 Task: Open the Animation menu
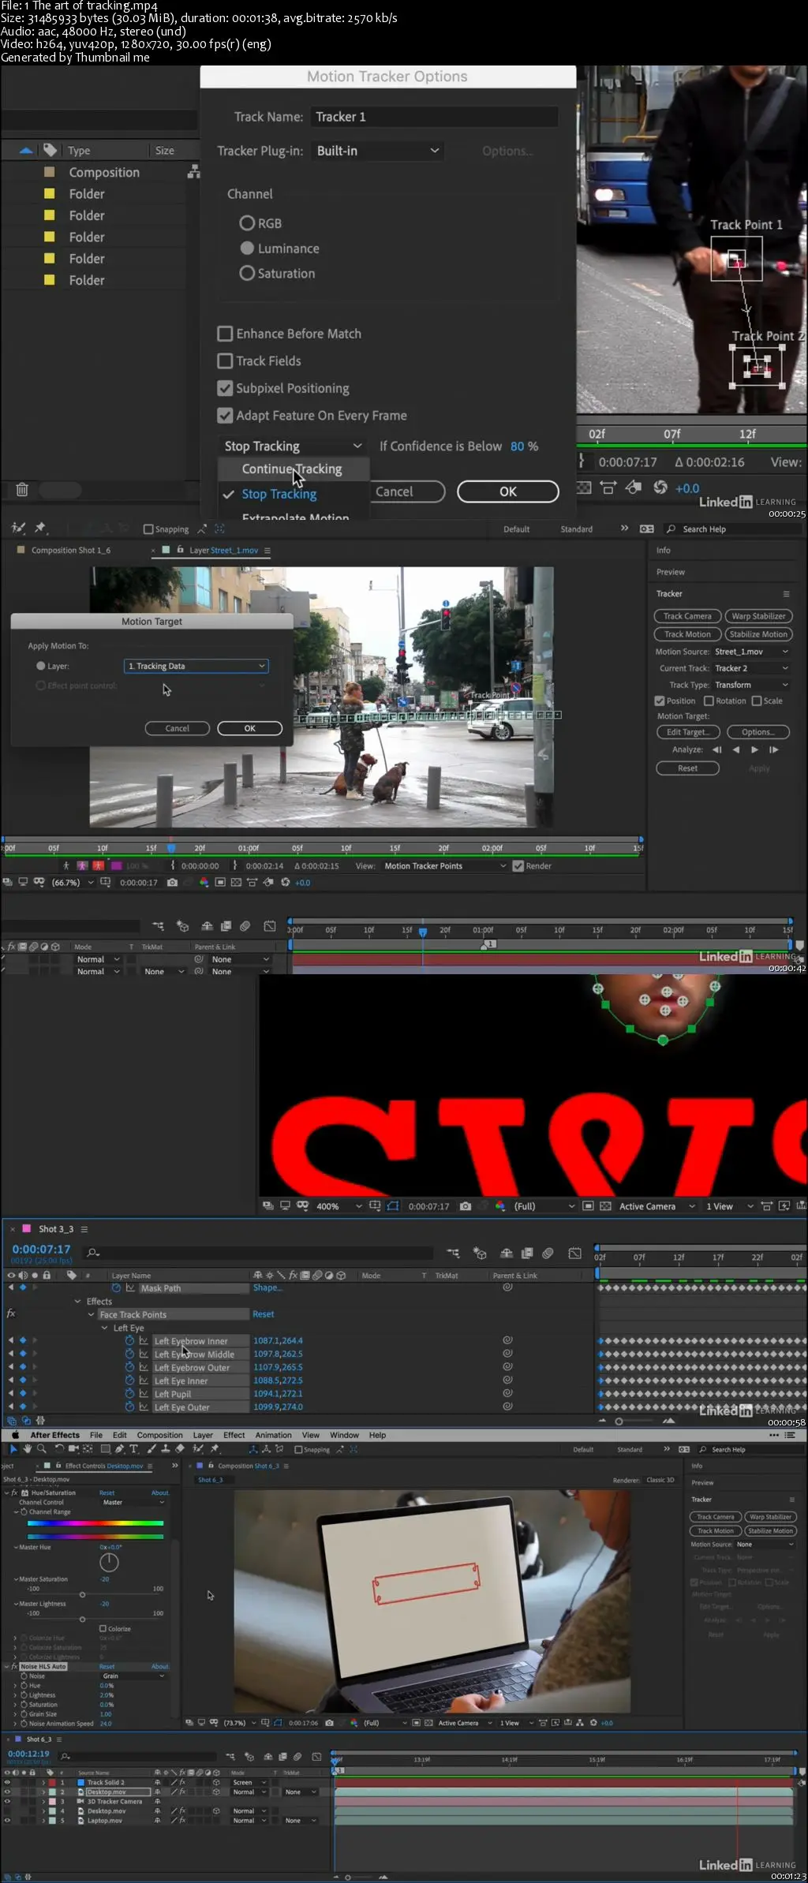273,1435
